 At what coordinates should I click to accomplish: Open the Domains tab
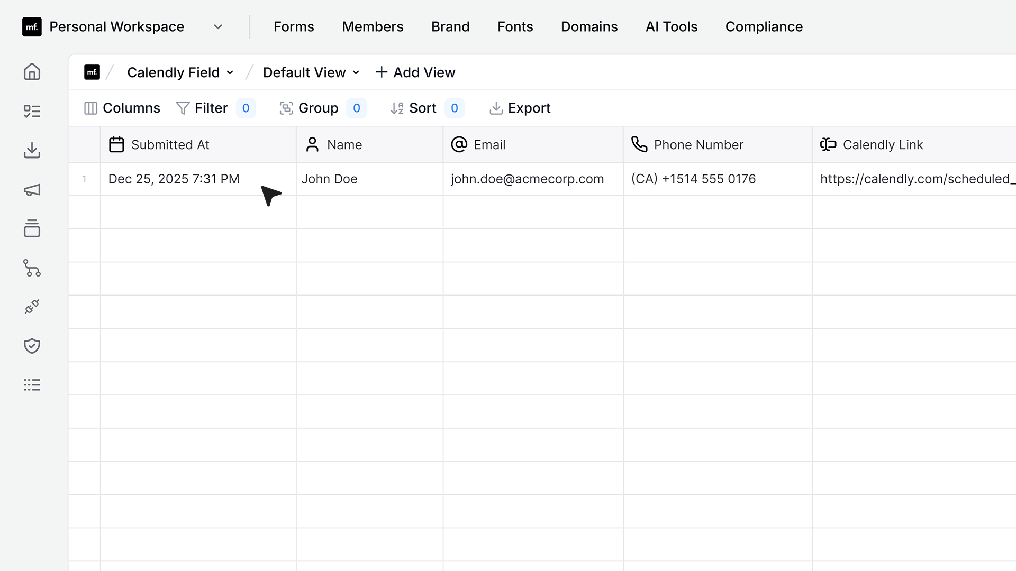(589, 27)
